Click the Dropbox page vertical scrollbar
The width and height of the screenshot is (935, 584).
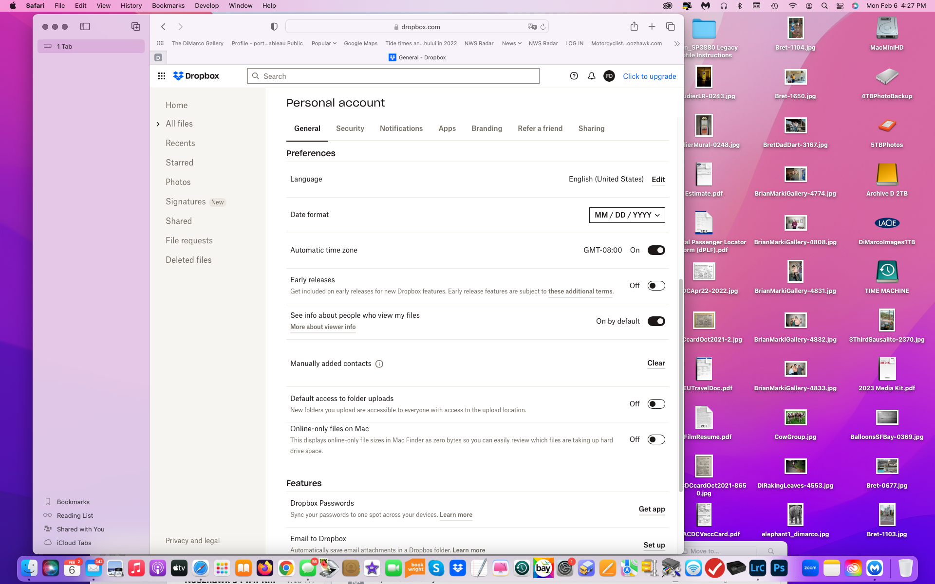pyautogui.click(x=681, y=385)
